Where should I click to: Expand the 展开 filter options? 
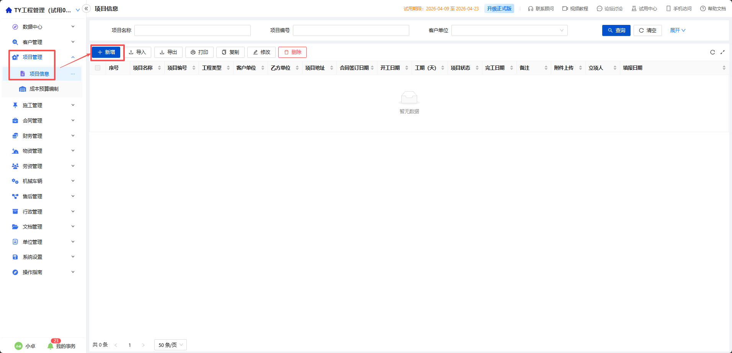point(678,30)
